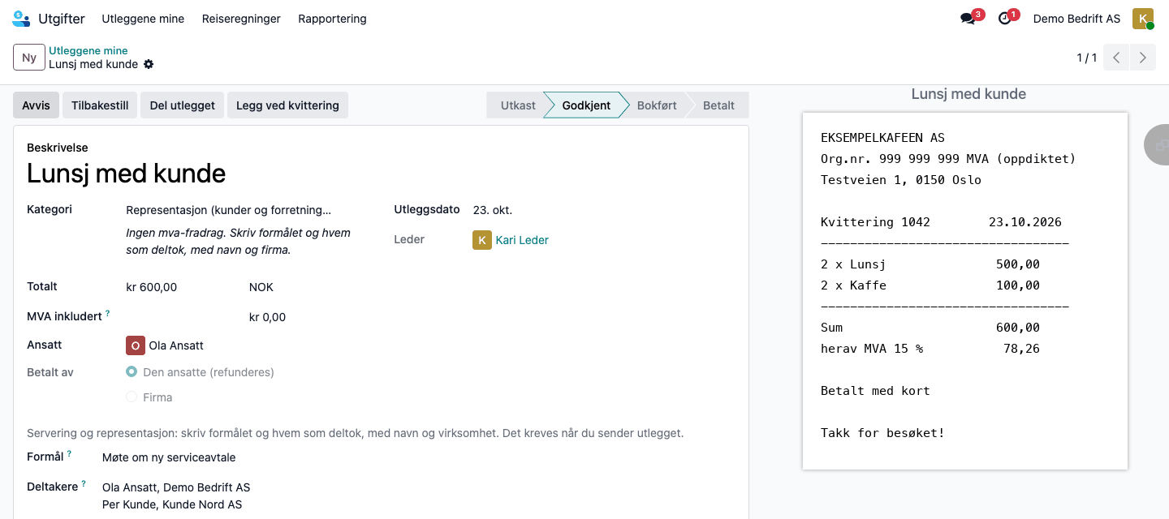Open the Rapportering menu
The width and height of the screenshot is (1169, 519).
pos(332,19)
